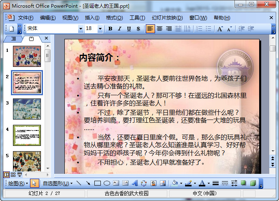Select slide 5 thumbnail
Screen dimensions: 279x201
(27, 161)
